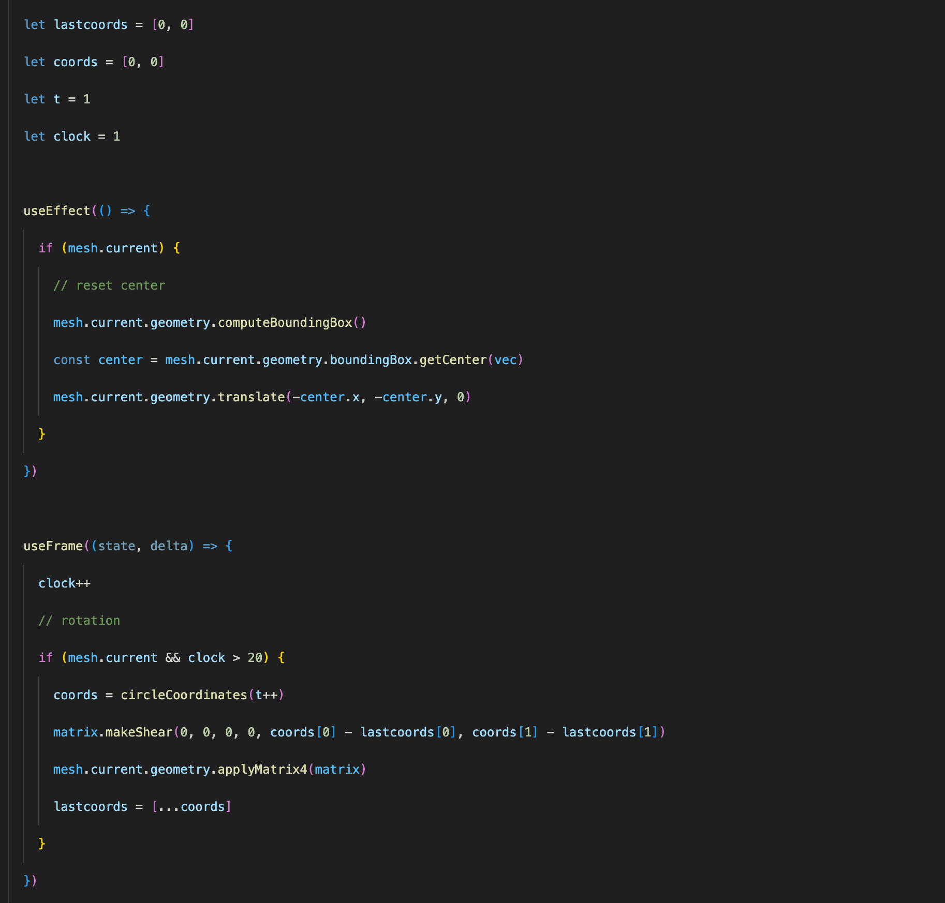This screenshot has width=945, height=903.
Task: Click the "let t = 1" variable name
Action: [x=57, y=99]
